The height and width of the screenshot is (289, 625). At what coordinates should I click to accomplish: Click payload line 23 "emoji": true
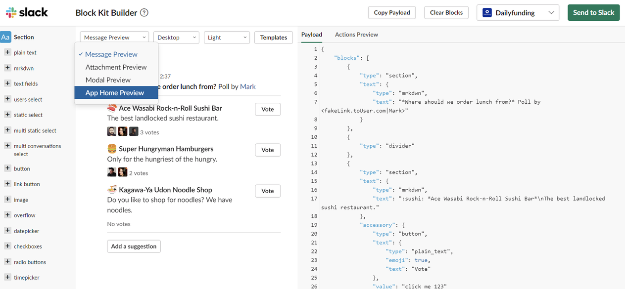tap(408, 260)
